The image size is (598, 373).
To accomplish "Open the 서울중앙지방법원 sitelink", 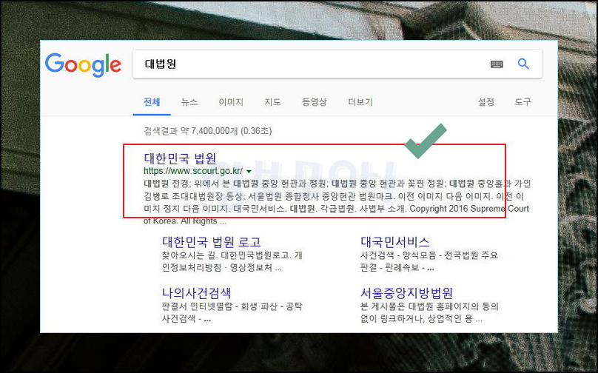I will [406, 293].
